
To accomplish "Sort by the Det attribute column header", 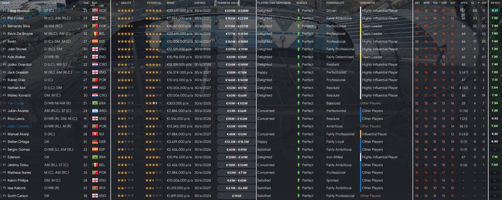I will 417,3.
